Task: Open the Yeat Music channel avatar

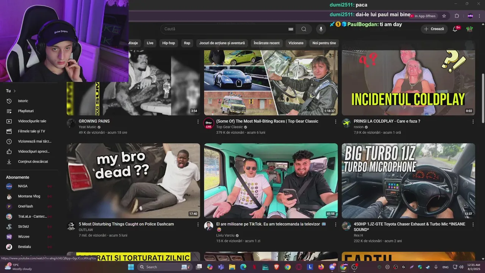Action: pyautogui.click(x=71, y=123)
